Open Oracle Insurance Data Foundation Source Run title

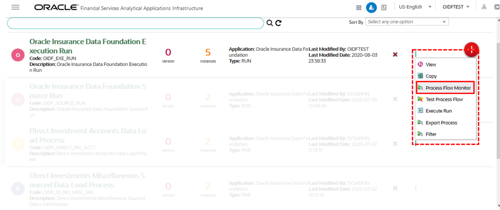pyautogui.click(x=88, y=91)
